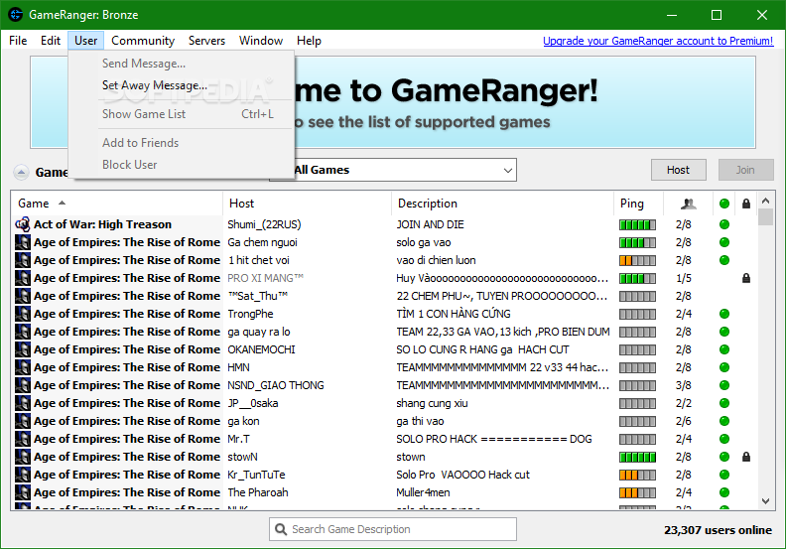Screen dimensions: 786x549
Task: Select the JOIN AND DIE description
Action: 430,224
